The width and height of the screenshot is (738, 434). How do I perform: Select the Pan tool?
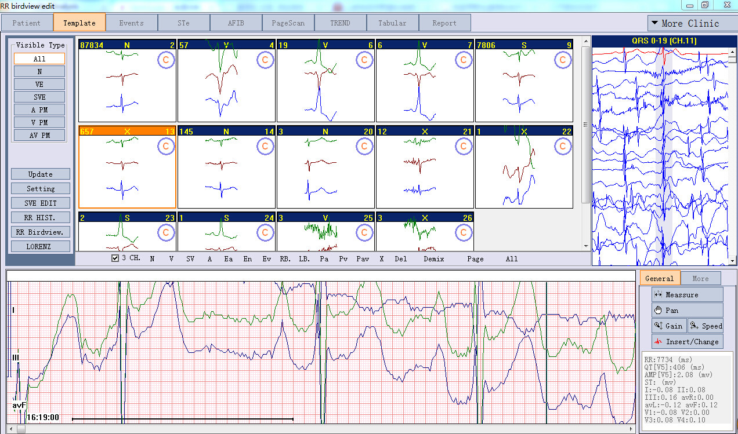pos(688,310)
